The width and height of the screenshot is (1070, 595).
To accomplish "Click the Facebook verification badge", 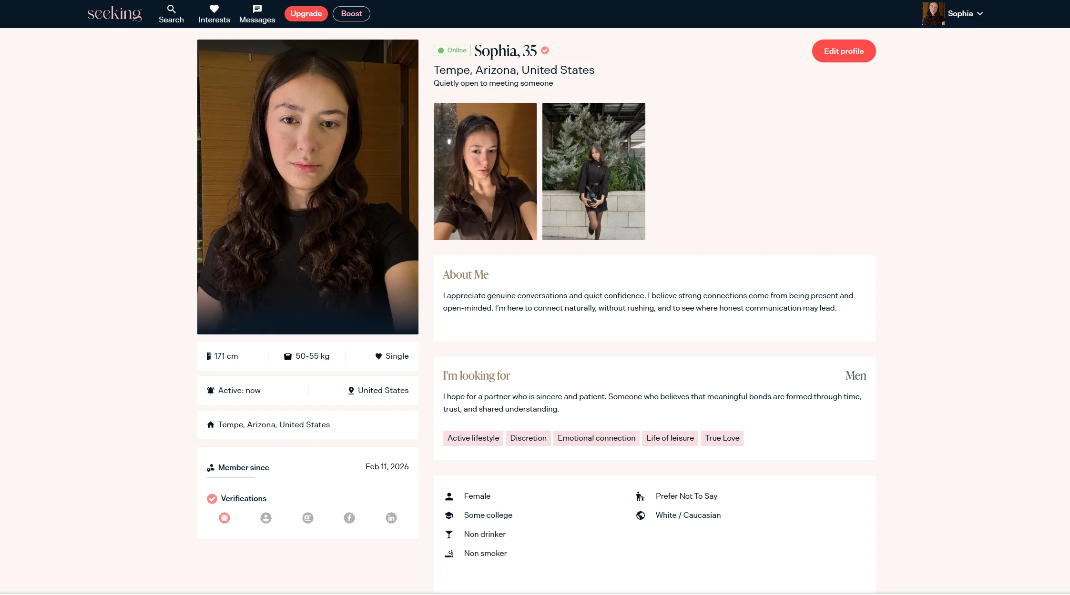I will [349, 518].
